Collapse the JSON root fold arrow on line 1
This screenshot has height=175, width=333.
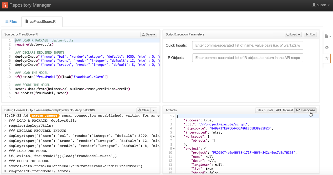[174, 116]
